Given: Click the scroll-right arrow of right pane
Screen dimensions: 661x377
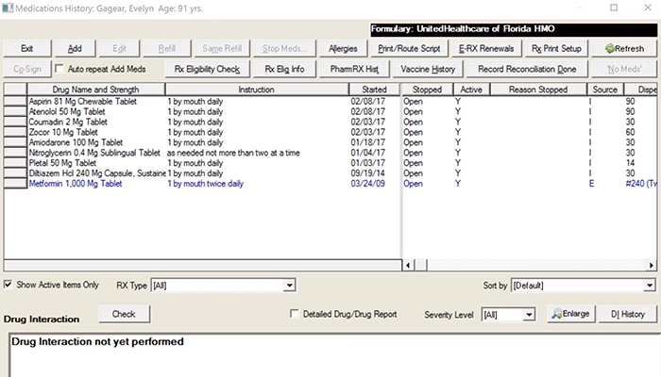Looking at the screenshot, I should [652, 265].
